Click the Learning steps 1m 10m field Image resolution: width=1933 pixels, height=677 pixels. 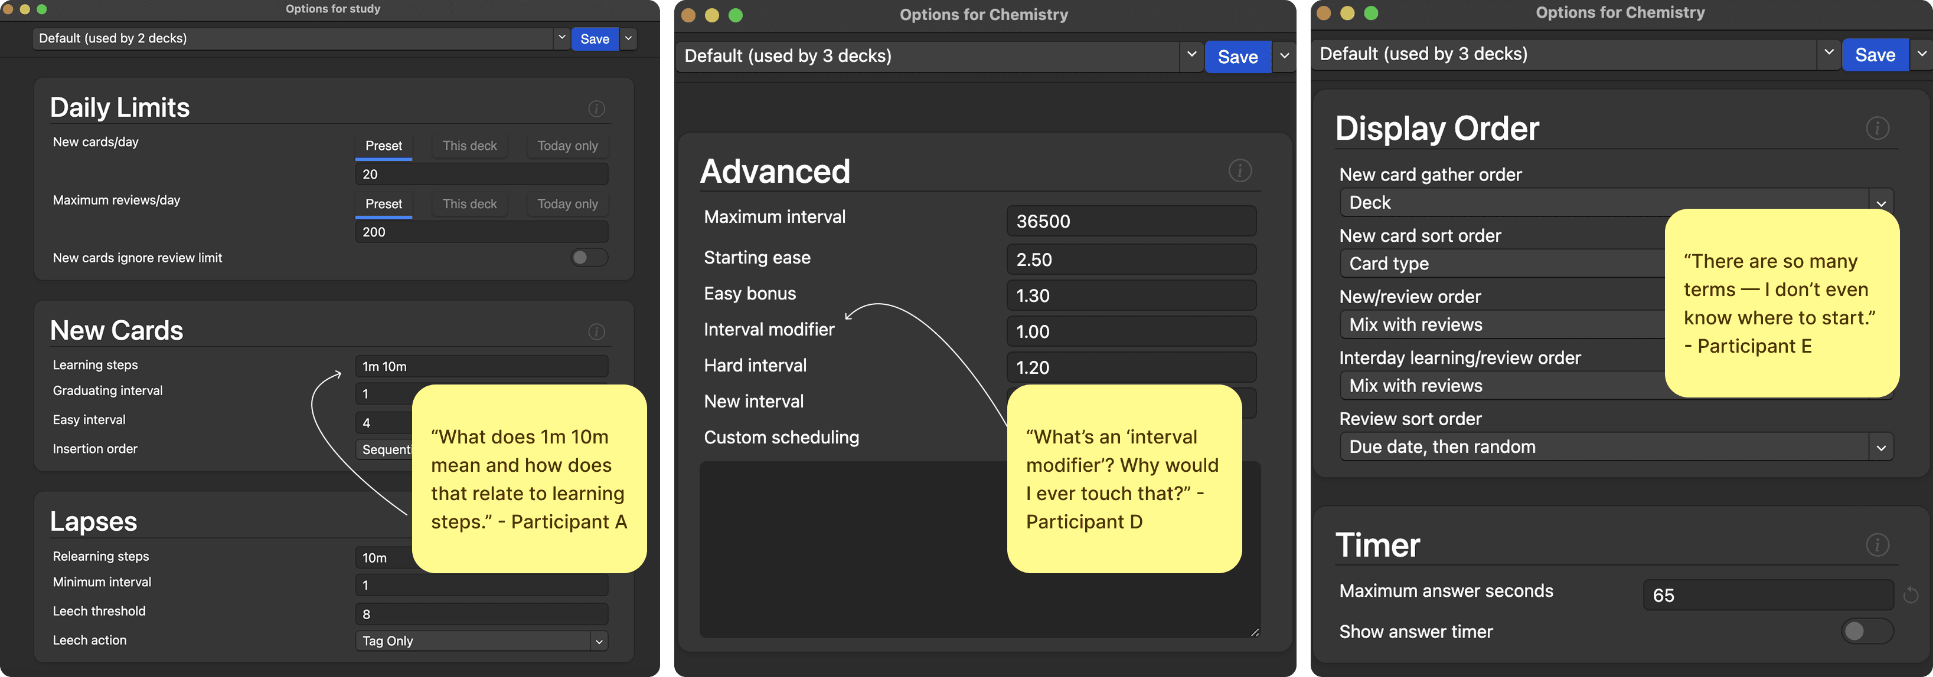[x=481, y=367]
